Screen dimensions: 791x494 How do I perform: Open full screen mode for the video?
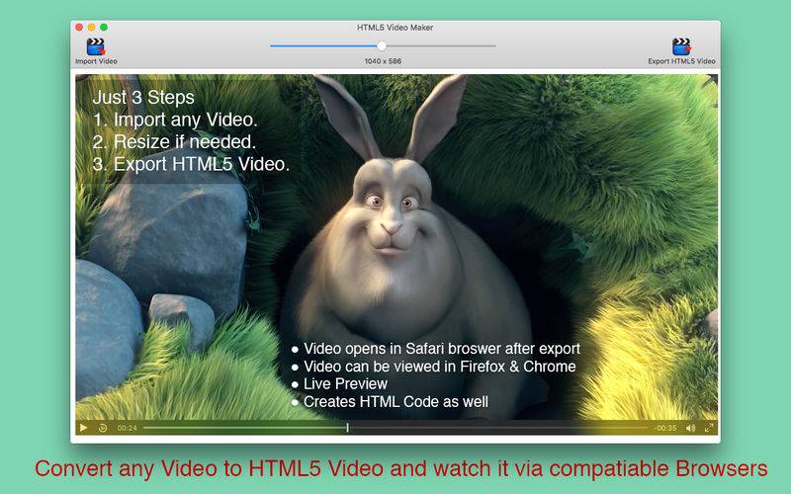pyautogui.click(x=709, y=428)
